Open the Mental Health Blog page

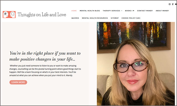click(90, 11)
